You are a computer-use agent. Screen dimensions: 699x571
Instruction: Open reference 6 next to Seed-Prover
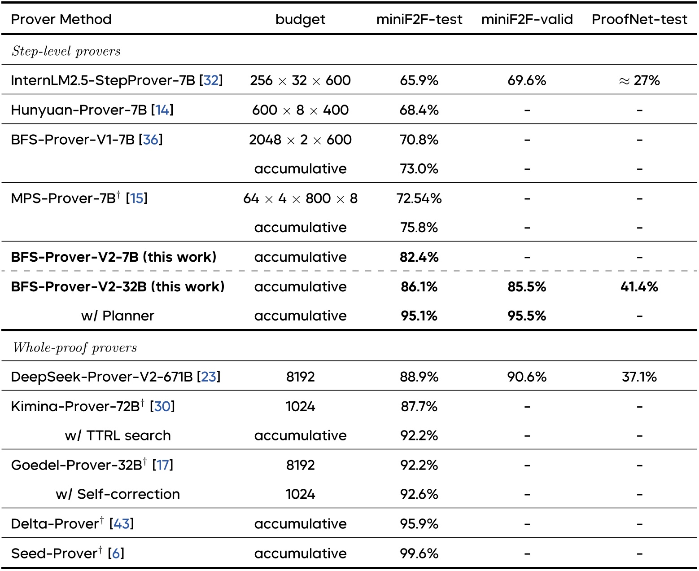click(x=116, y=553)
